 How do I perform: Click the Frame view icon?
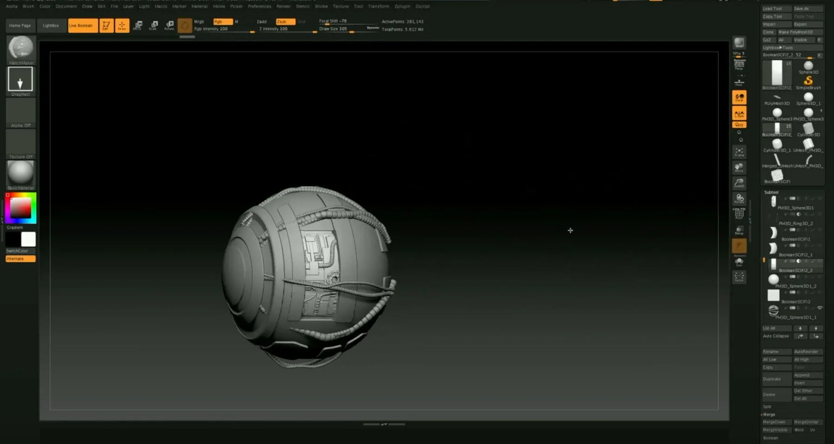(739, 152)
